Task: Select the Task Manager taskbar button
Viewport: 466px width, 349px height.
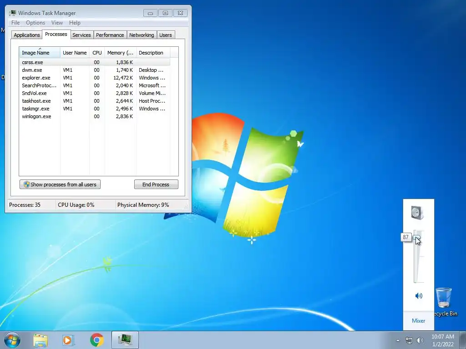Action: 125,340
